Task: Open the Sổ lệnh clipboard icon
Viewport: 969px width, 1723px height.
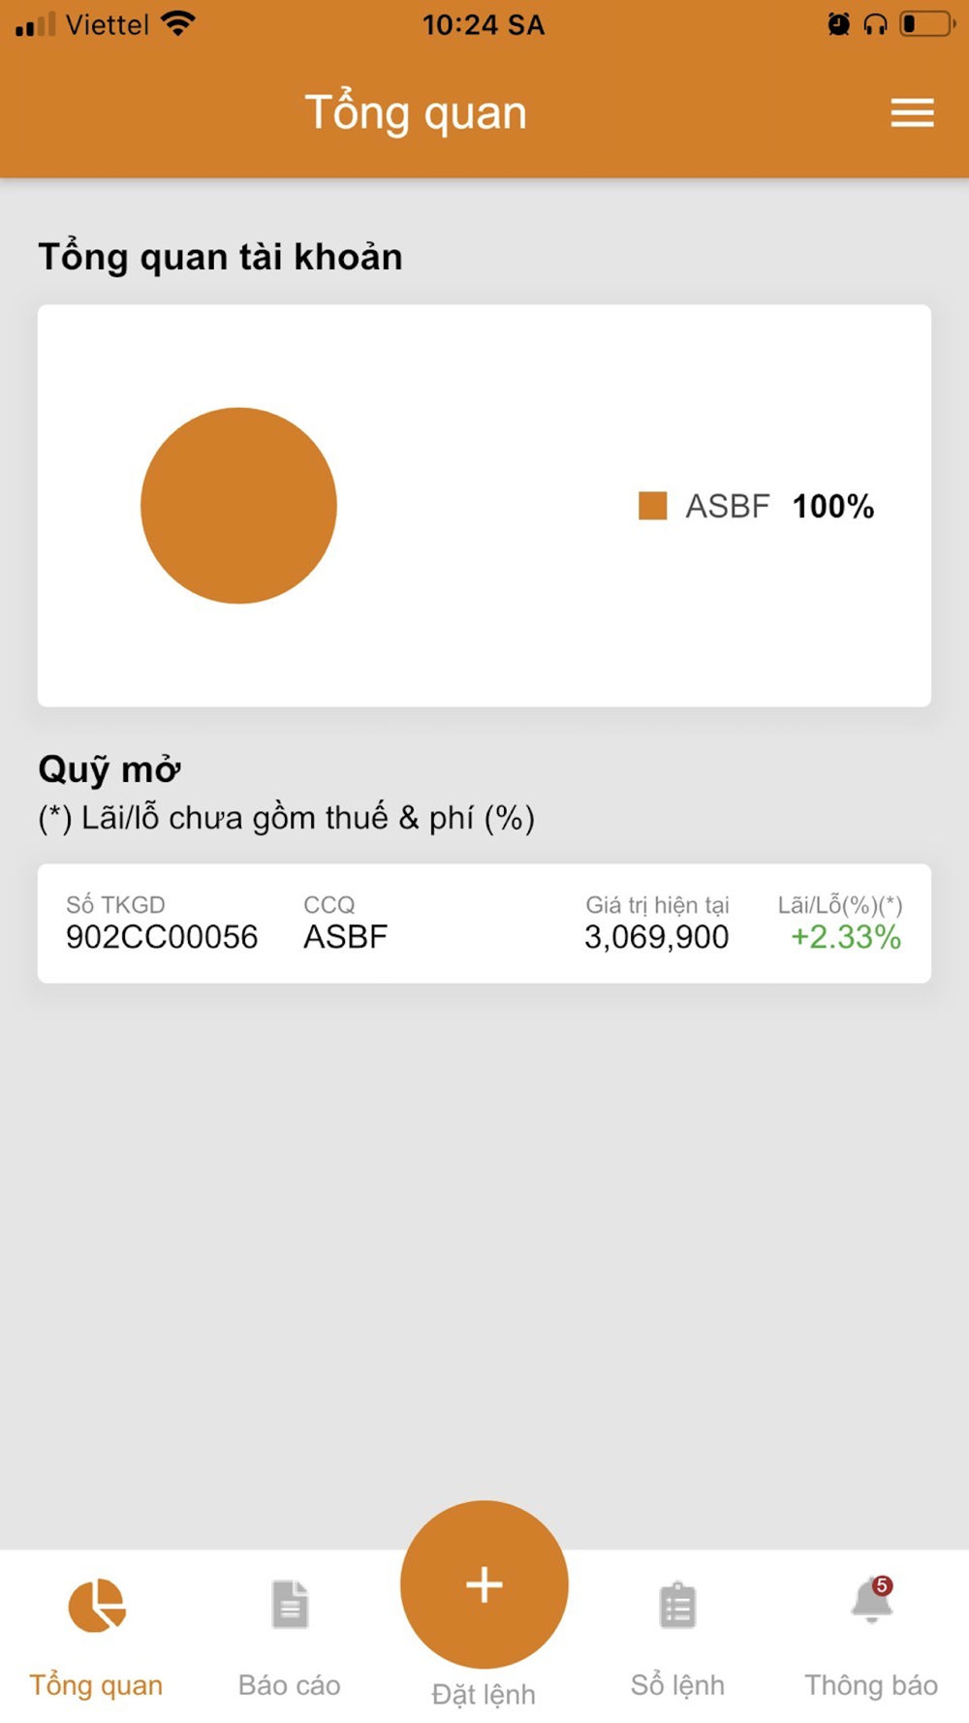Action: pyautogui.click(x=677, y=1605)
